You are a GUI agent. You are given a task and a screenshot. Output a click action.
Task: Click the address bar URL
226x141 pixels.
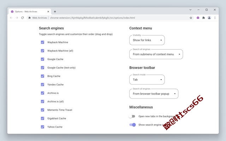point(93,18)
